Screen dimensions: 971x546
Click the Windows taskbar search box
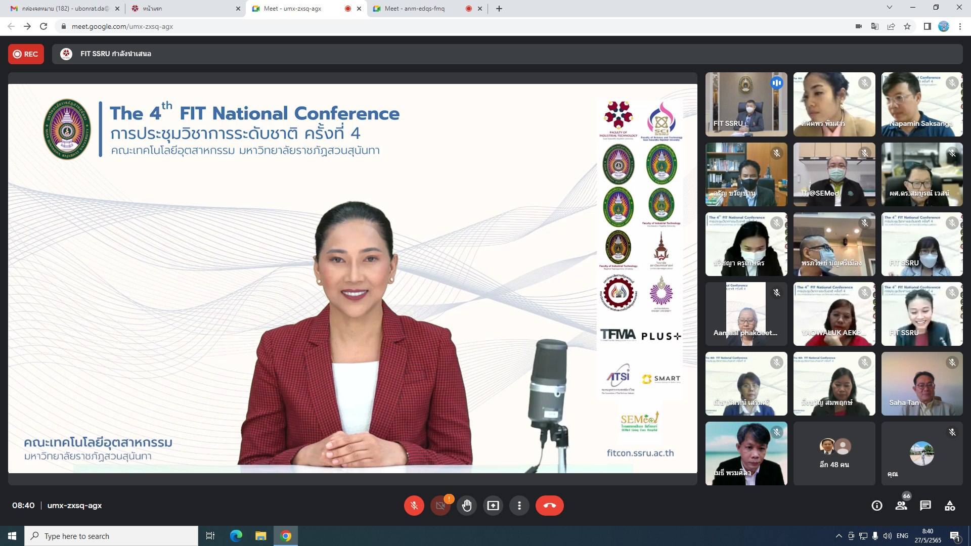pyautogui.click(x=111, y=536)
